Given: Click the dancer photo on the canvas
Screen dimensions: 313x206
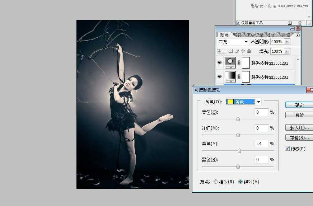Looking at the screenshot, I should 133,104.
